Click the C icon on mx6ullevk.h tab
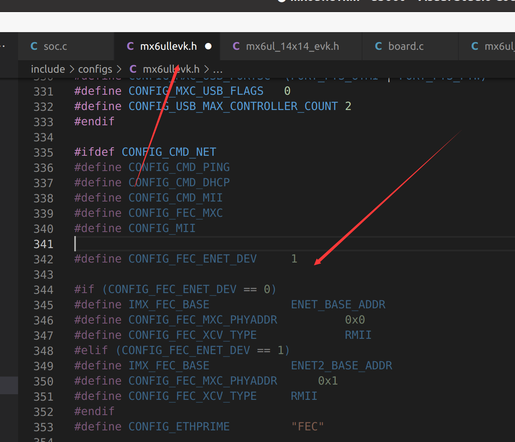 tap(130, 46)
